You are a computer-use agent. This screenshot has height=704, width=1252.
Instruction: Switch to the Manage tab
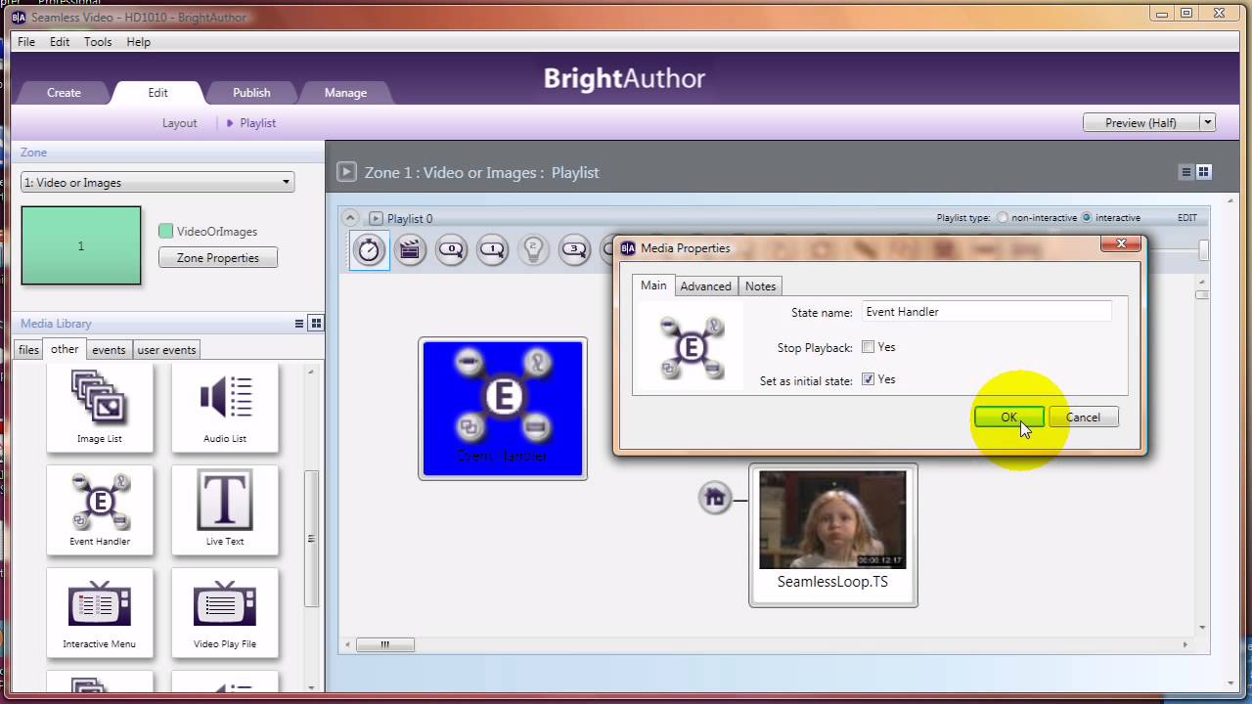tap(345, 93)
